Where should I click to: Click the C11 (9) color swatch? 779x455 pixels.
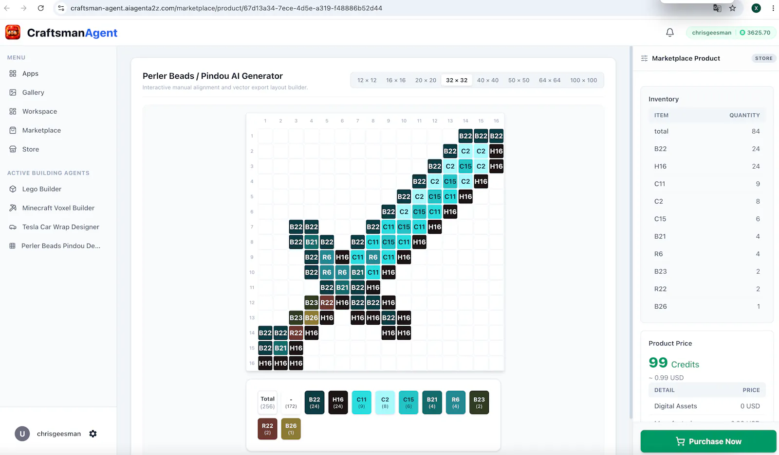pos(361,402)
